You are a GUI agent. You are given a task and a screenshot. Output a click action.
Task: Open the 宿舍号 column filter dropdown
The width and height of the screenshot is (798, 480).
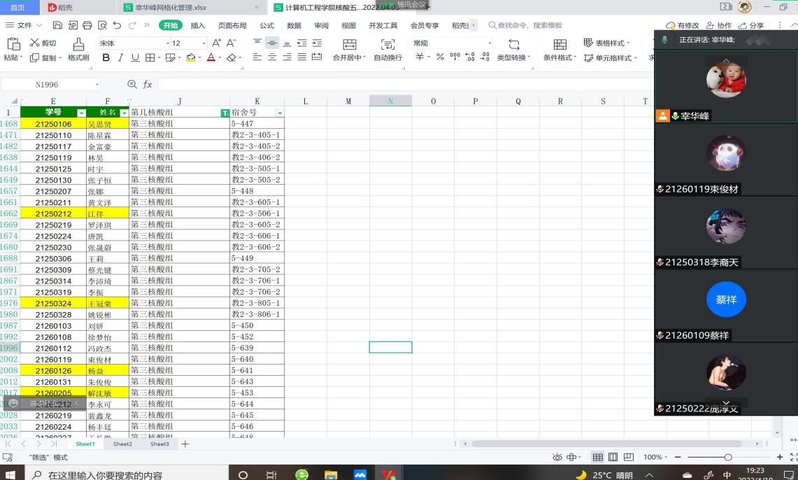click(279, 113)
